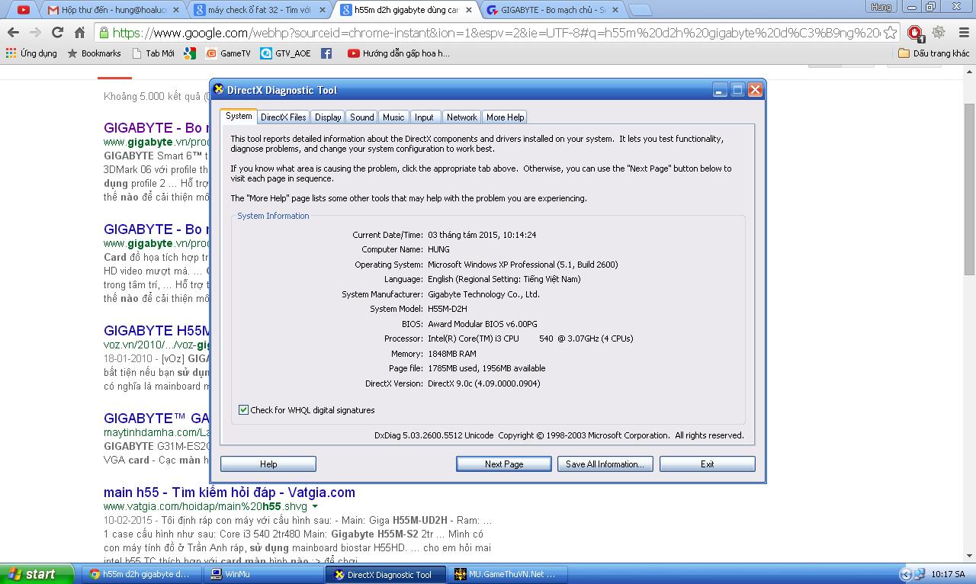This screenshot has height=584, width=976.
Task: Reload the page with the refresh icon
Action: tap(57, 33)
